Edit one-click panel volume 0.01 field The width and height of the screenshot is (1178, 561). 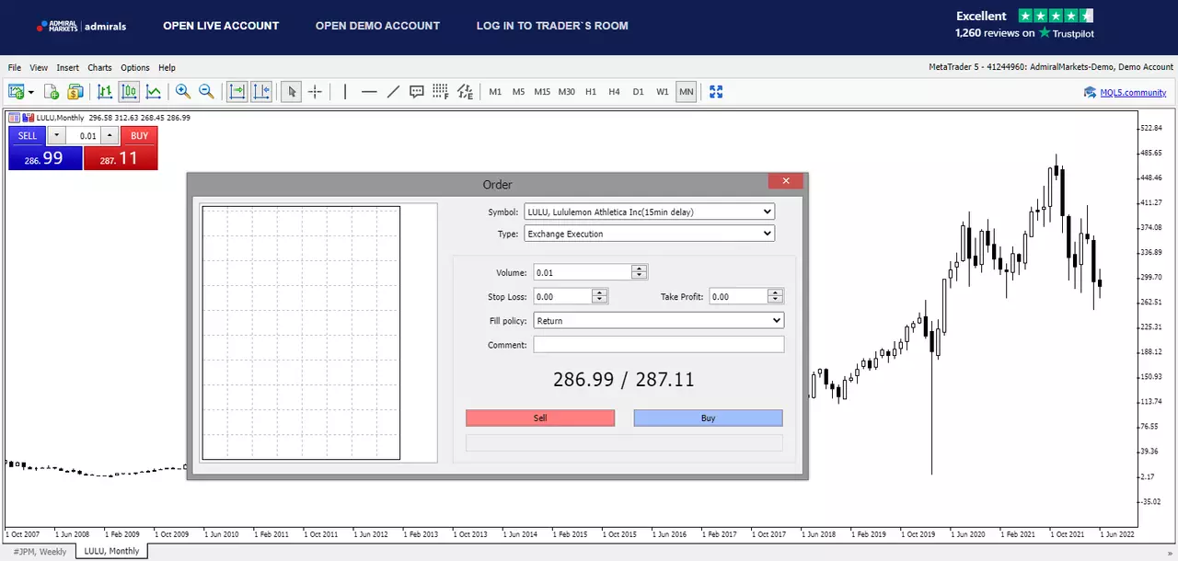coord(83,135)
